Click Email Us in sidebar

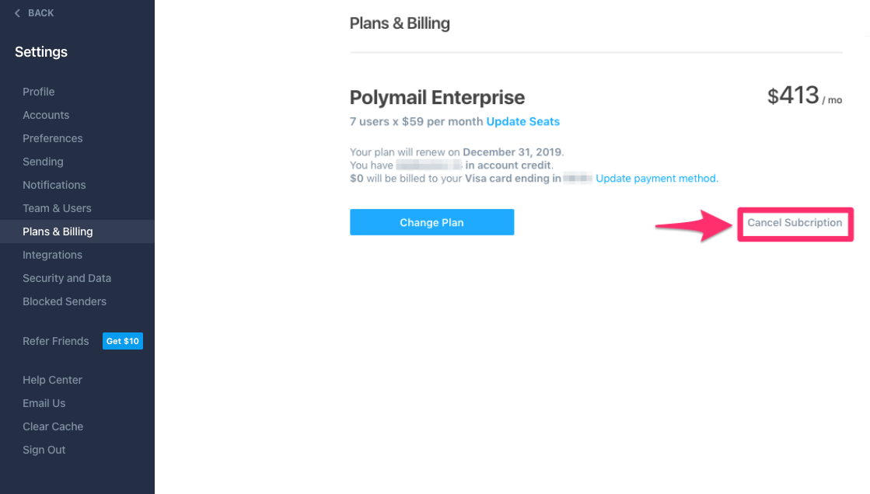click(44, 403)
